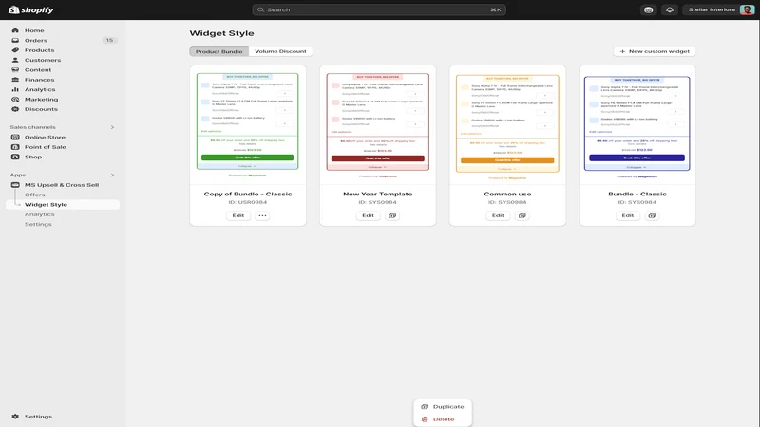The image size is (760, 427).
Task: Click the Home house icon
Action: tap(15, 30)
